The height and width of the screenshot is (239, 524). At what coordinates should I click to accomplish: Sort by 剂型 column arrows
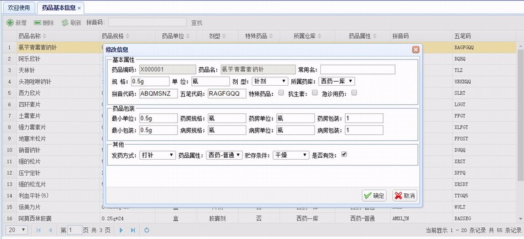click(224, 36)
